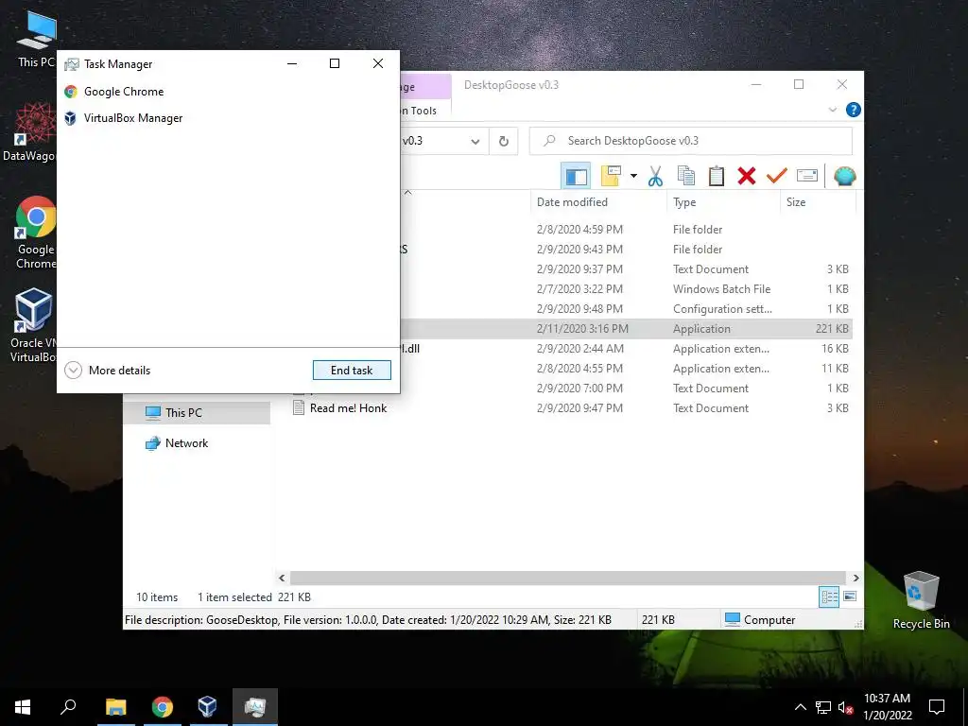968x726 pixels.
Task: Click the horizontal scrollbar left arrow
Action: (282, 578)
